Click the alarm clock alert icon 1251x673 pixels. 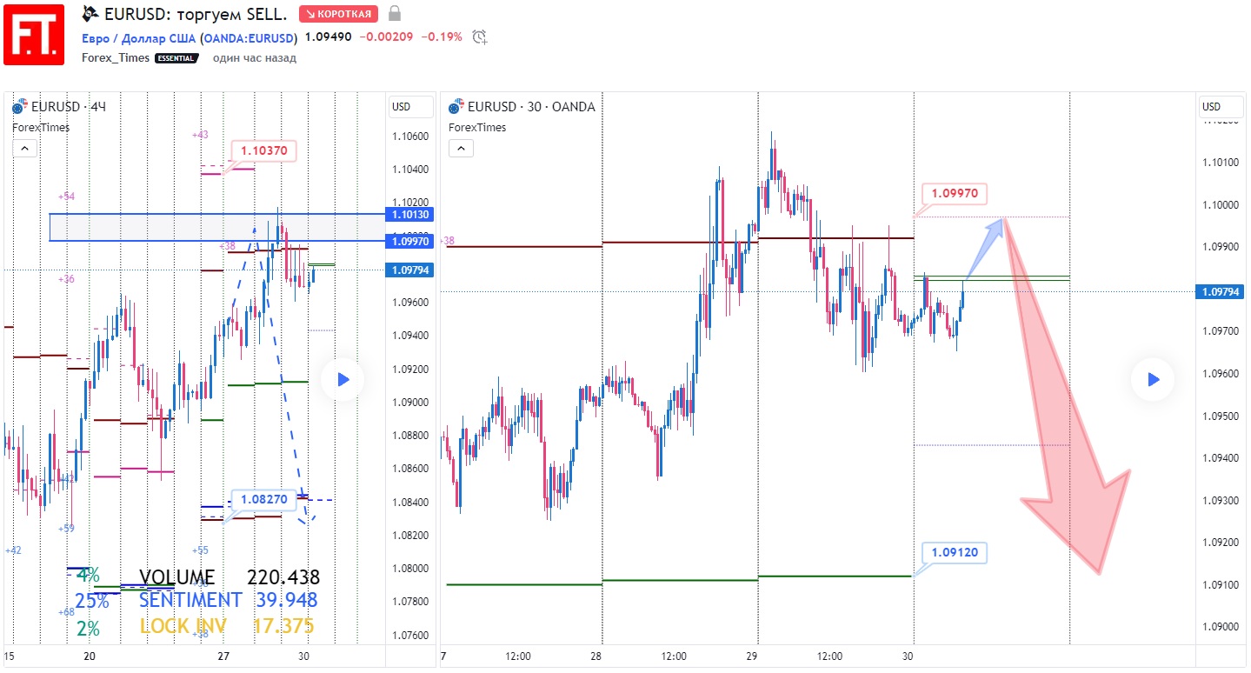pos(480,37)
